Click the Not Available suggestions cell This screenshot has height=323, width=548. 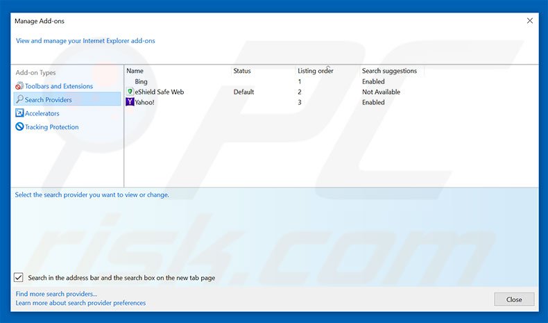click(381, 92)
